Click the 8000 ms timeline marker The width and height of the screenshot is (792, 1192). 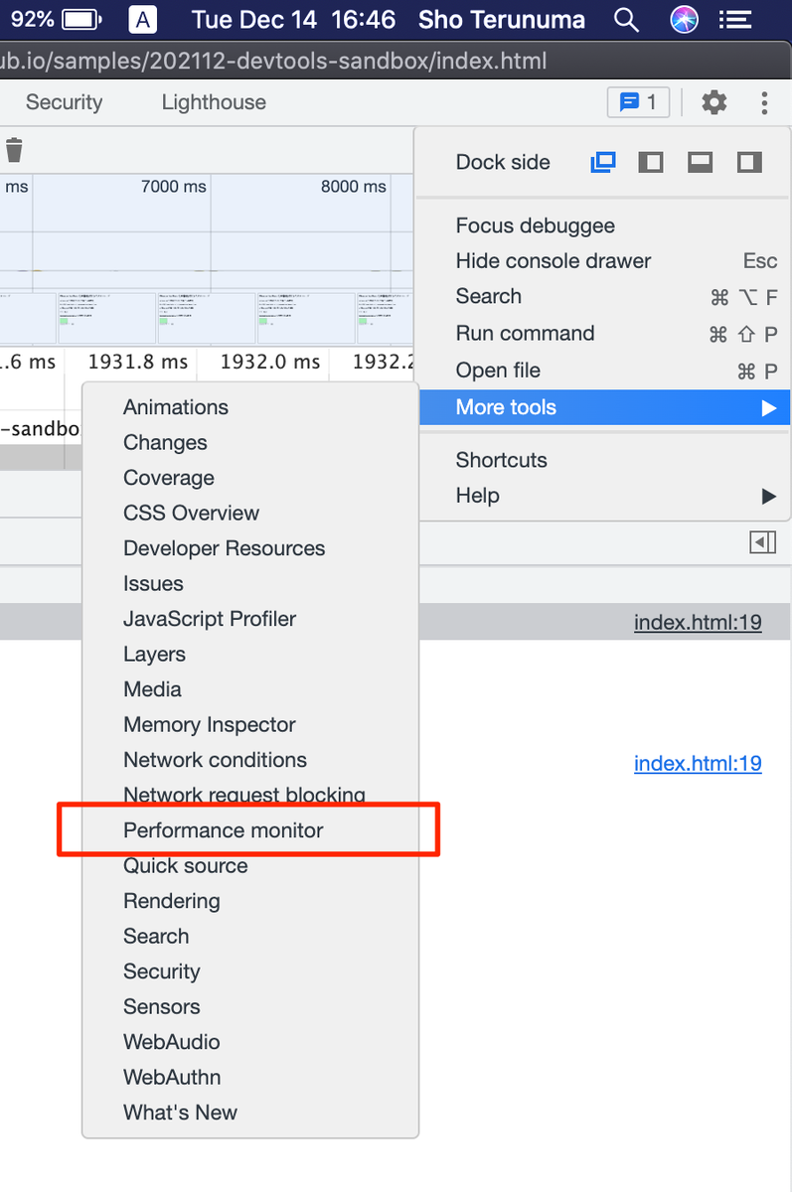(x=354, y=187)
